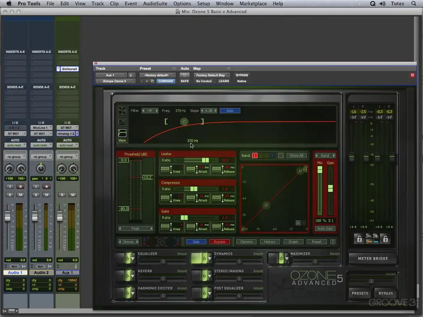Toggle input monitoring on Audio 2

[36, 187]
